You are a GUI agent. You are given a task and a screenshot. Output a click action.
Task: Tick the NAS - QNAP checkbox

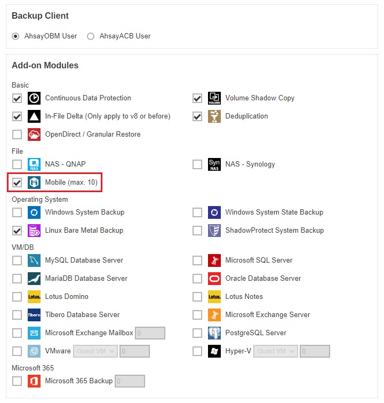[x=17, y=164]
